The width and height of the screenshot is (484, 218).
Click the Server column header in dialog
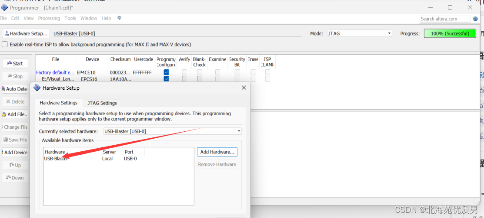pyautogui.click(x=110, y=152)
